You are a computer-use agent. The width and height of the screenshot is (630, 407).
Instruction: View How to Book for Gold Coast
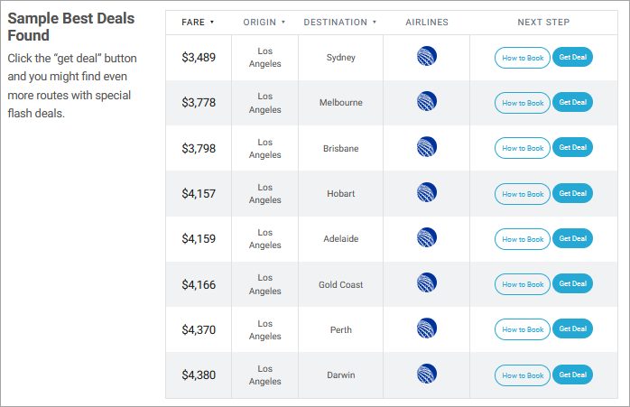(523, 284)
